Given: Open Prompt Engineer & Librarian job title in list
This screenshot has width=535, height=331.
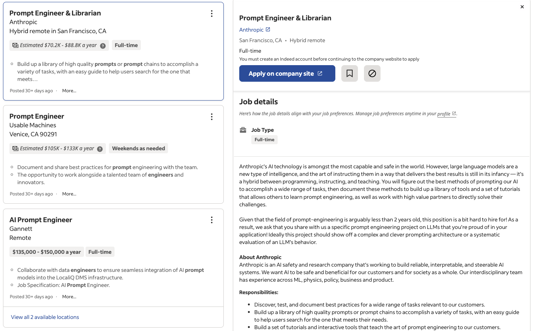Looking at the screenshot, I should click(55, 13).
